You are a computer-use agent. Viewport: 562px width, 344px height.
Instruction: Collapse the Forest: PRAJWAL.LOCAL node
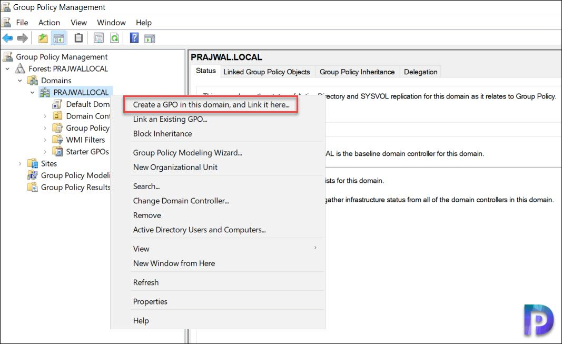point(7,69)
